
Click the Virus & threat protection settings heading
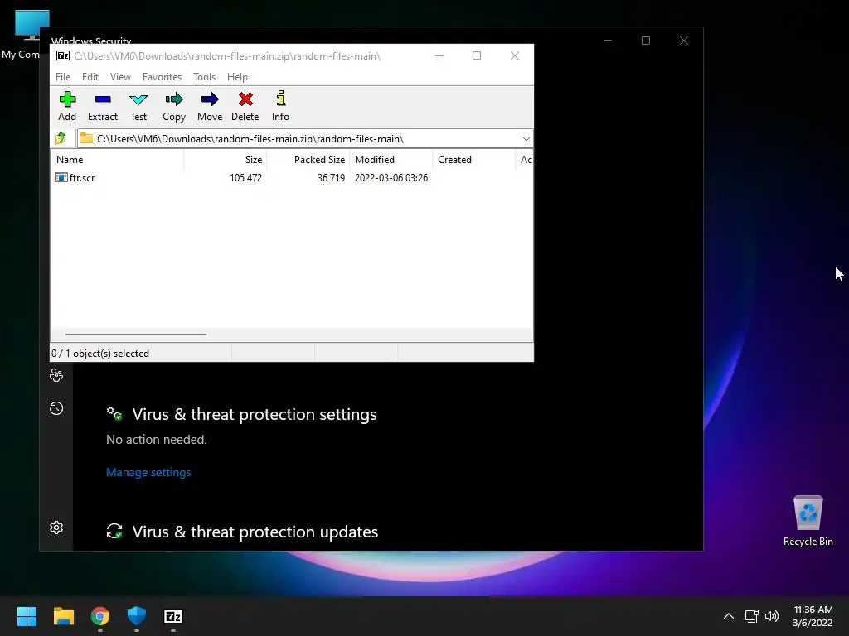point(255,414)
